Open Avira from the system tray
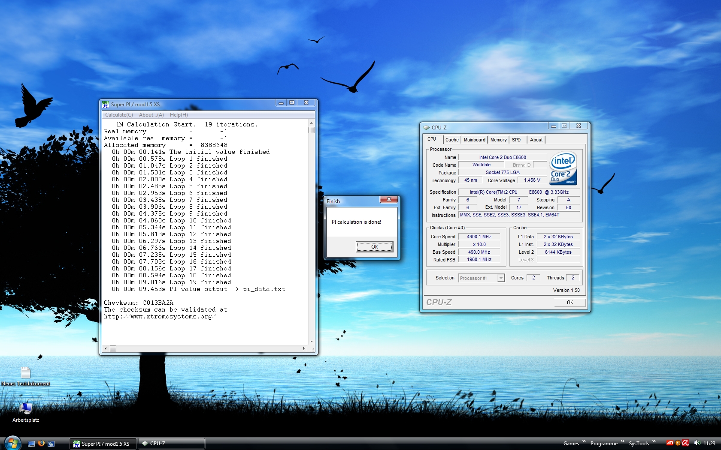The width and height of the screenshot is (721, 450). pyautogui.click(x=685, y=443)
